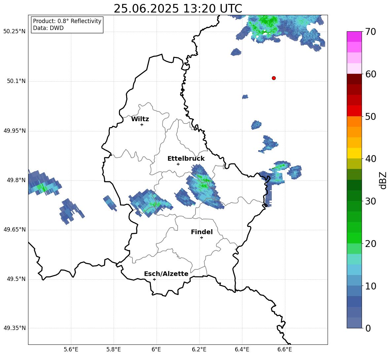
Task: Click the 49.95°N latitude label
Action: pos(15,131)
